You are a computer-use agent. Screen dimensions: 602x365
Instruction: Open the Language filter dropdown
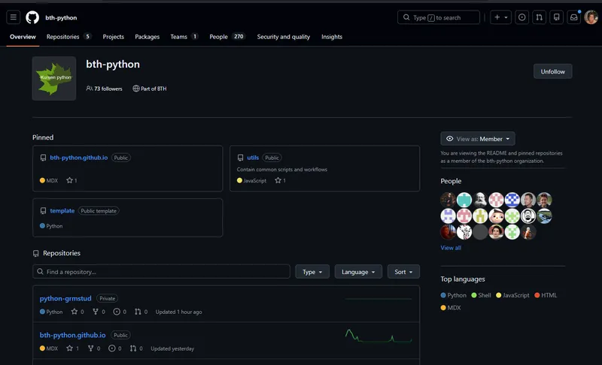pyautogui.click(x=358, y=272)
